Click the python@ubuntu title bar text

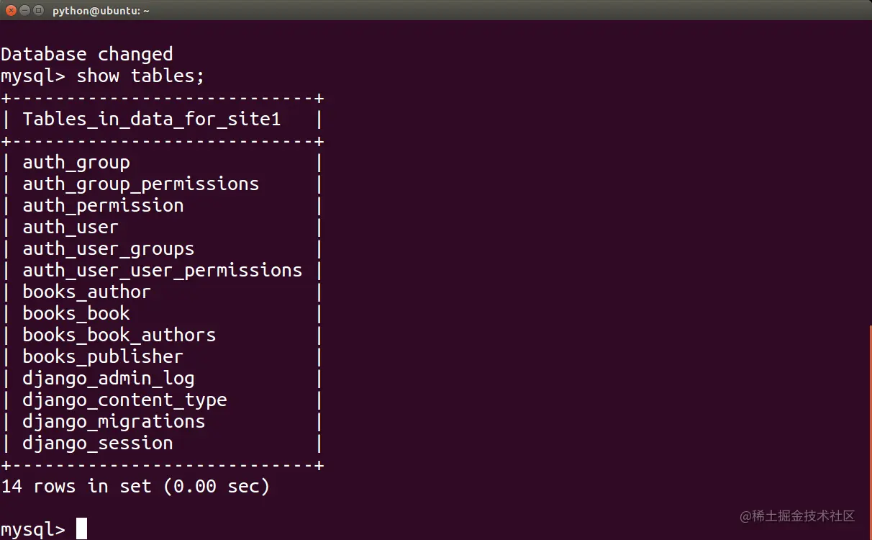(101, 11)
